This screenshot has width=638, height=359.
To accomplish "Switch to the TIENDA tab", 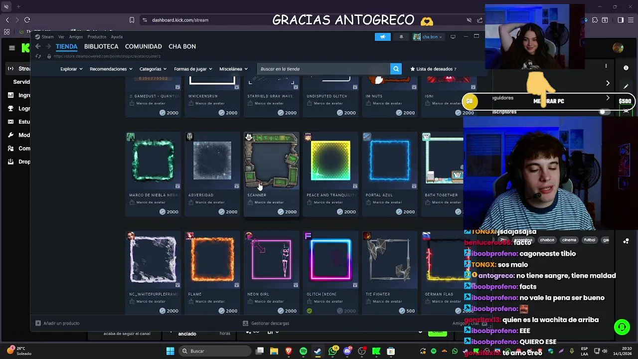I will click(x=66, y=46).
